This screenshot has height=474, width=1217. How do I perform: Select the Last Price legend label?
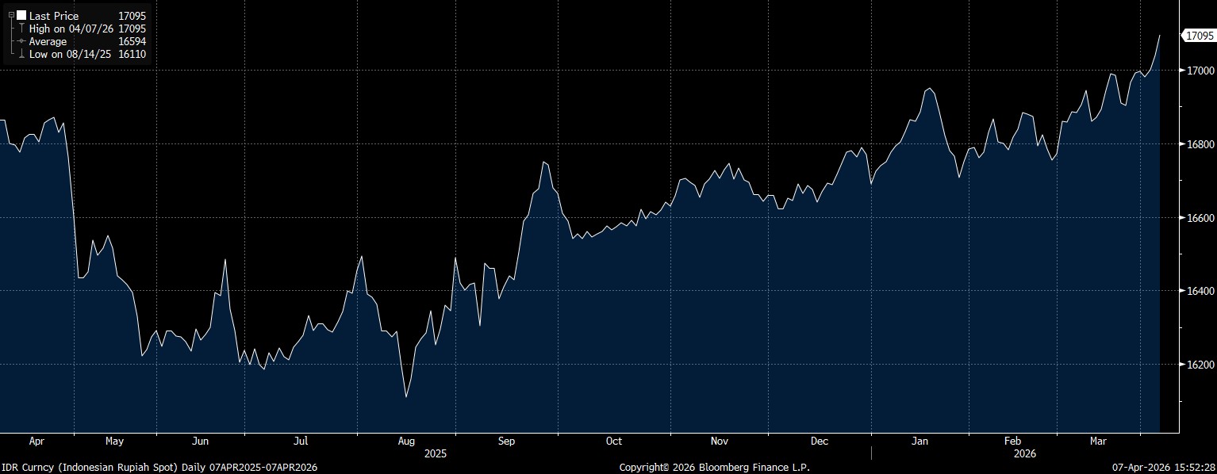(x=54, y=16)
